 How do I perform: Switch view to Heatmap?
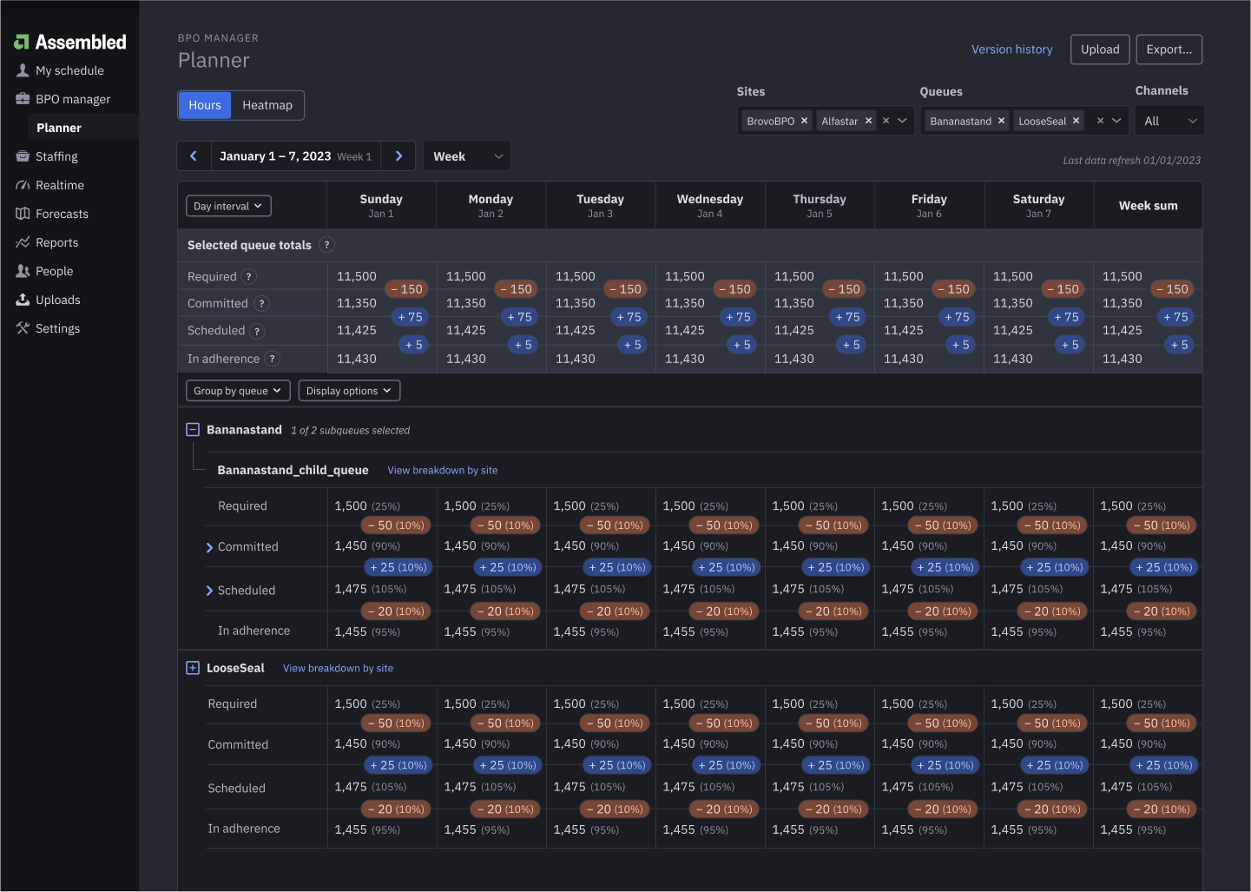(267, 105)
